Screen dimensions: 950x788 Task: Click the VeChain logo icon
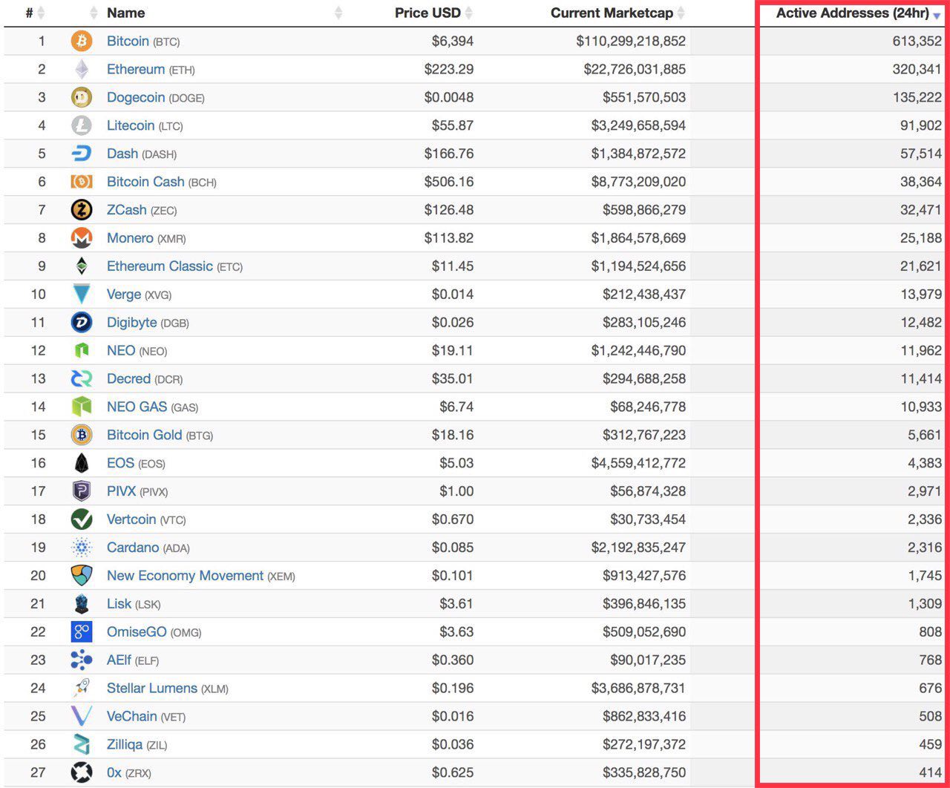(82, 717)
